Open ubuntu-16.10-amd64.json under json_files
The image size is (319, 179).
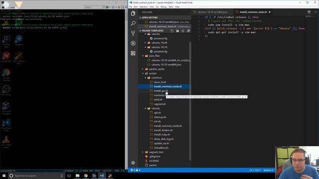pyautogui.click(x=166, y=65)
